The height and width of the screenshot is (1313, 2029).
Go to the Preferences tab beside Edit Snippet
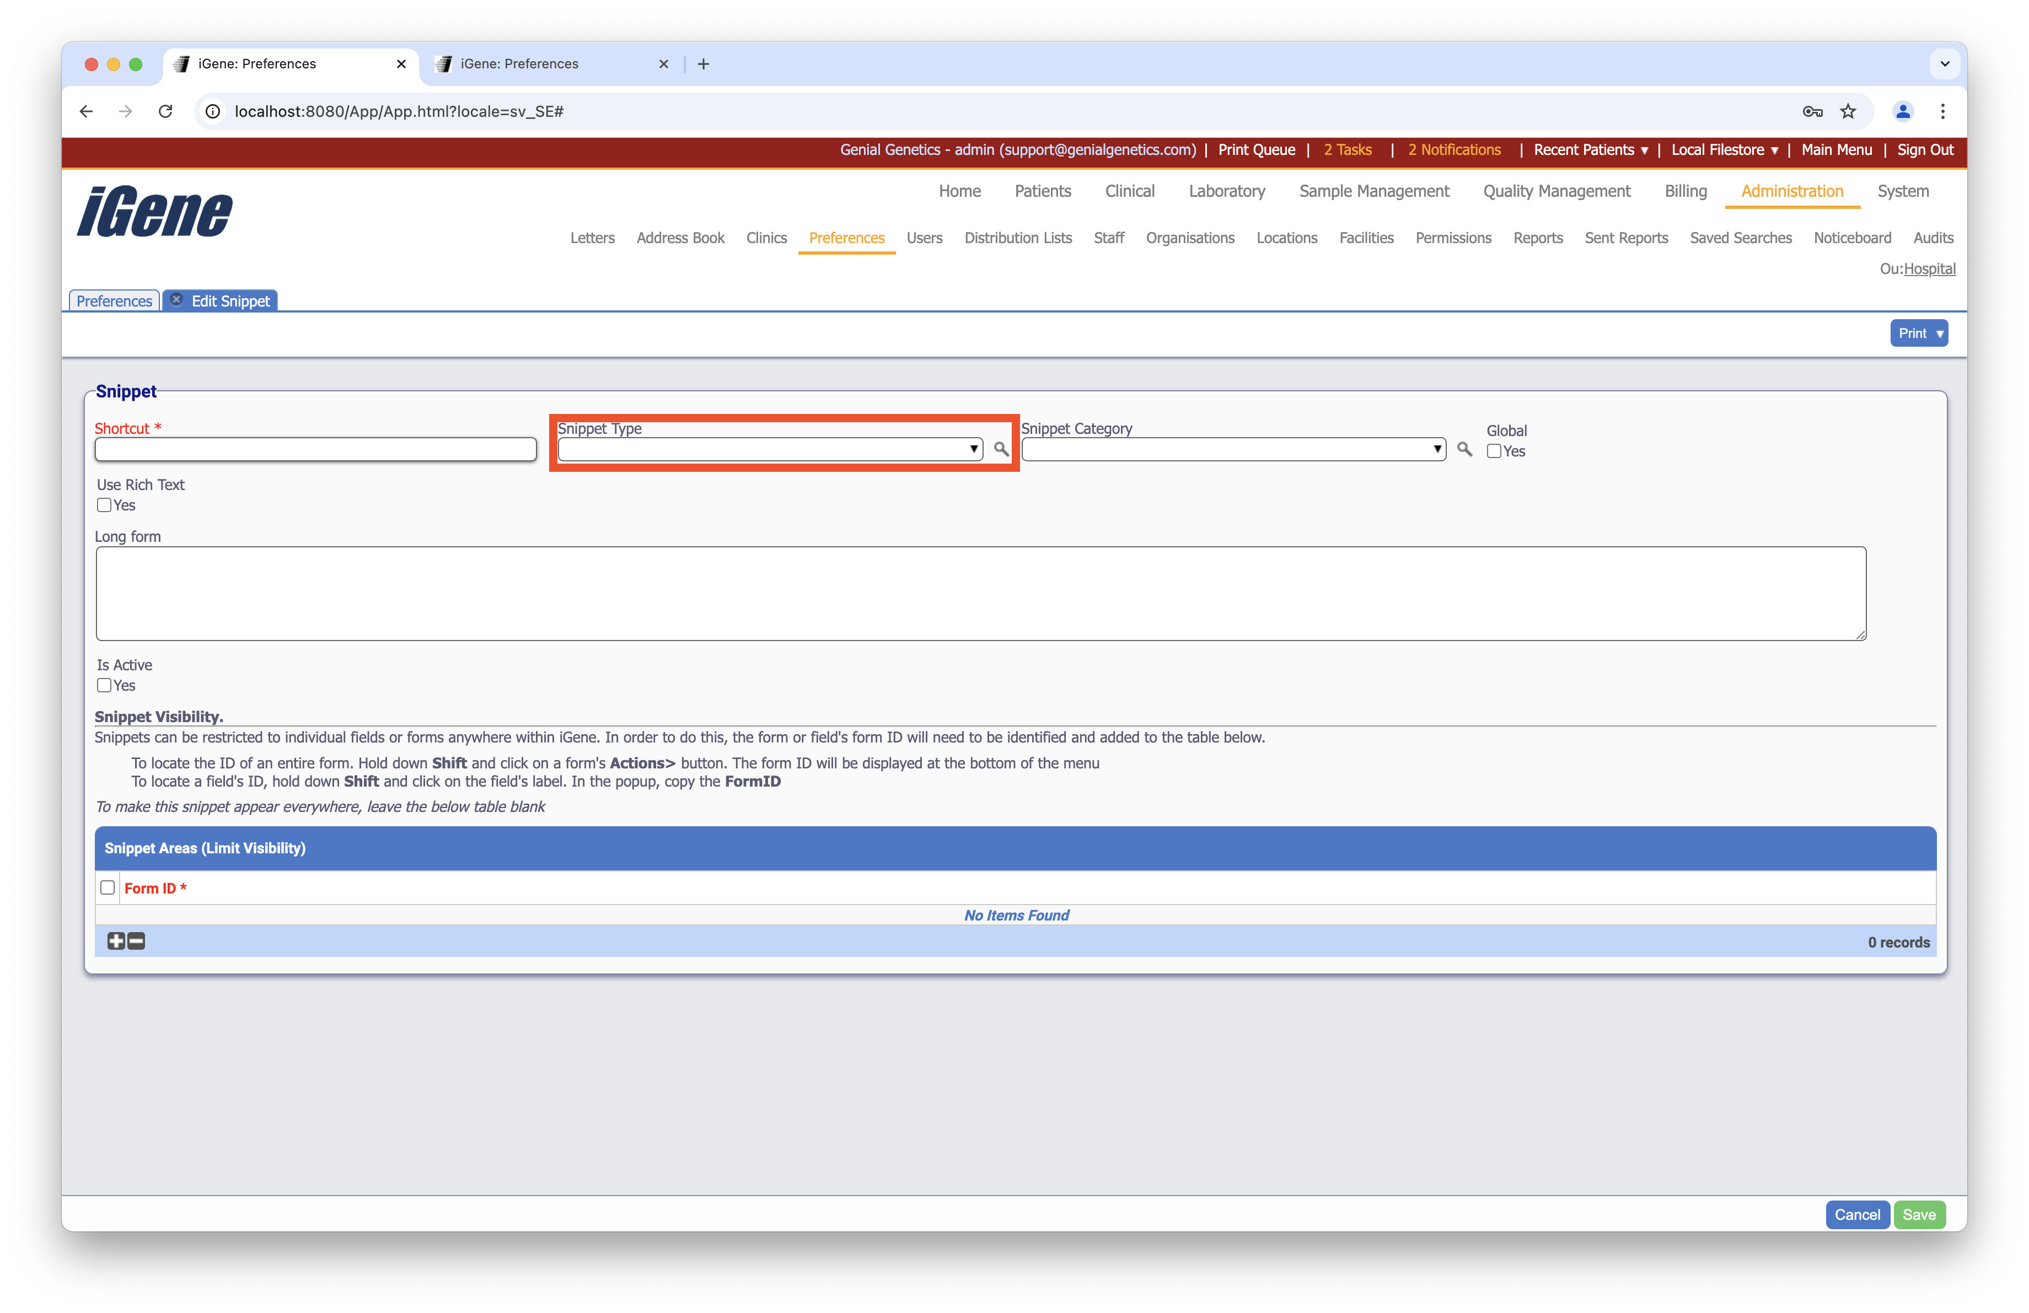[x=114, y=301]
